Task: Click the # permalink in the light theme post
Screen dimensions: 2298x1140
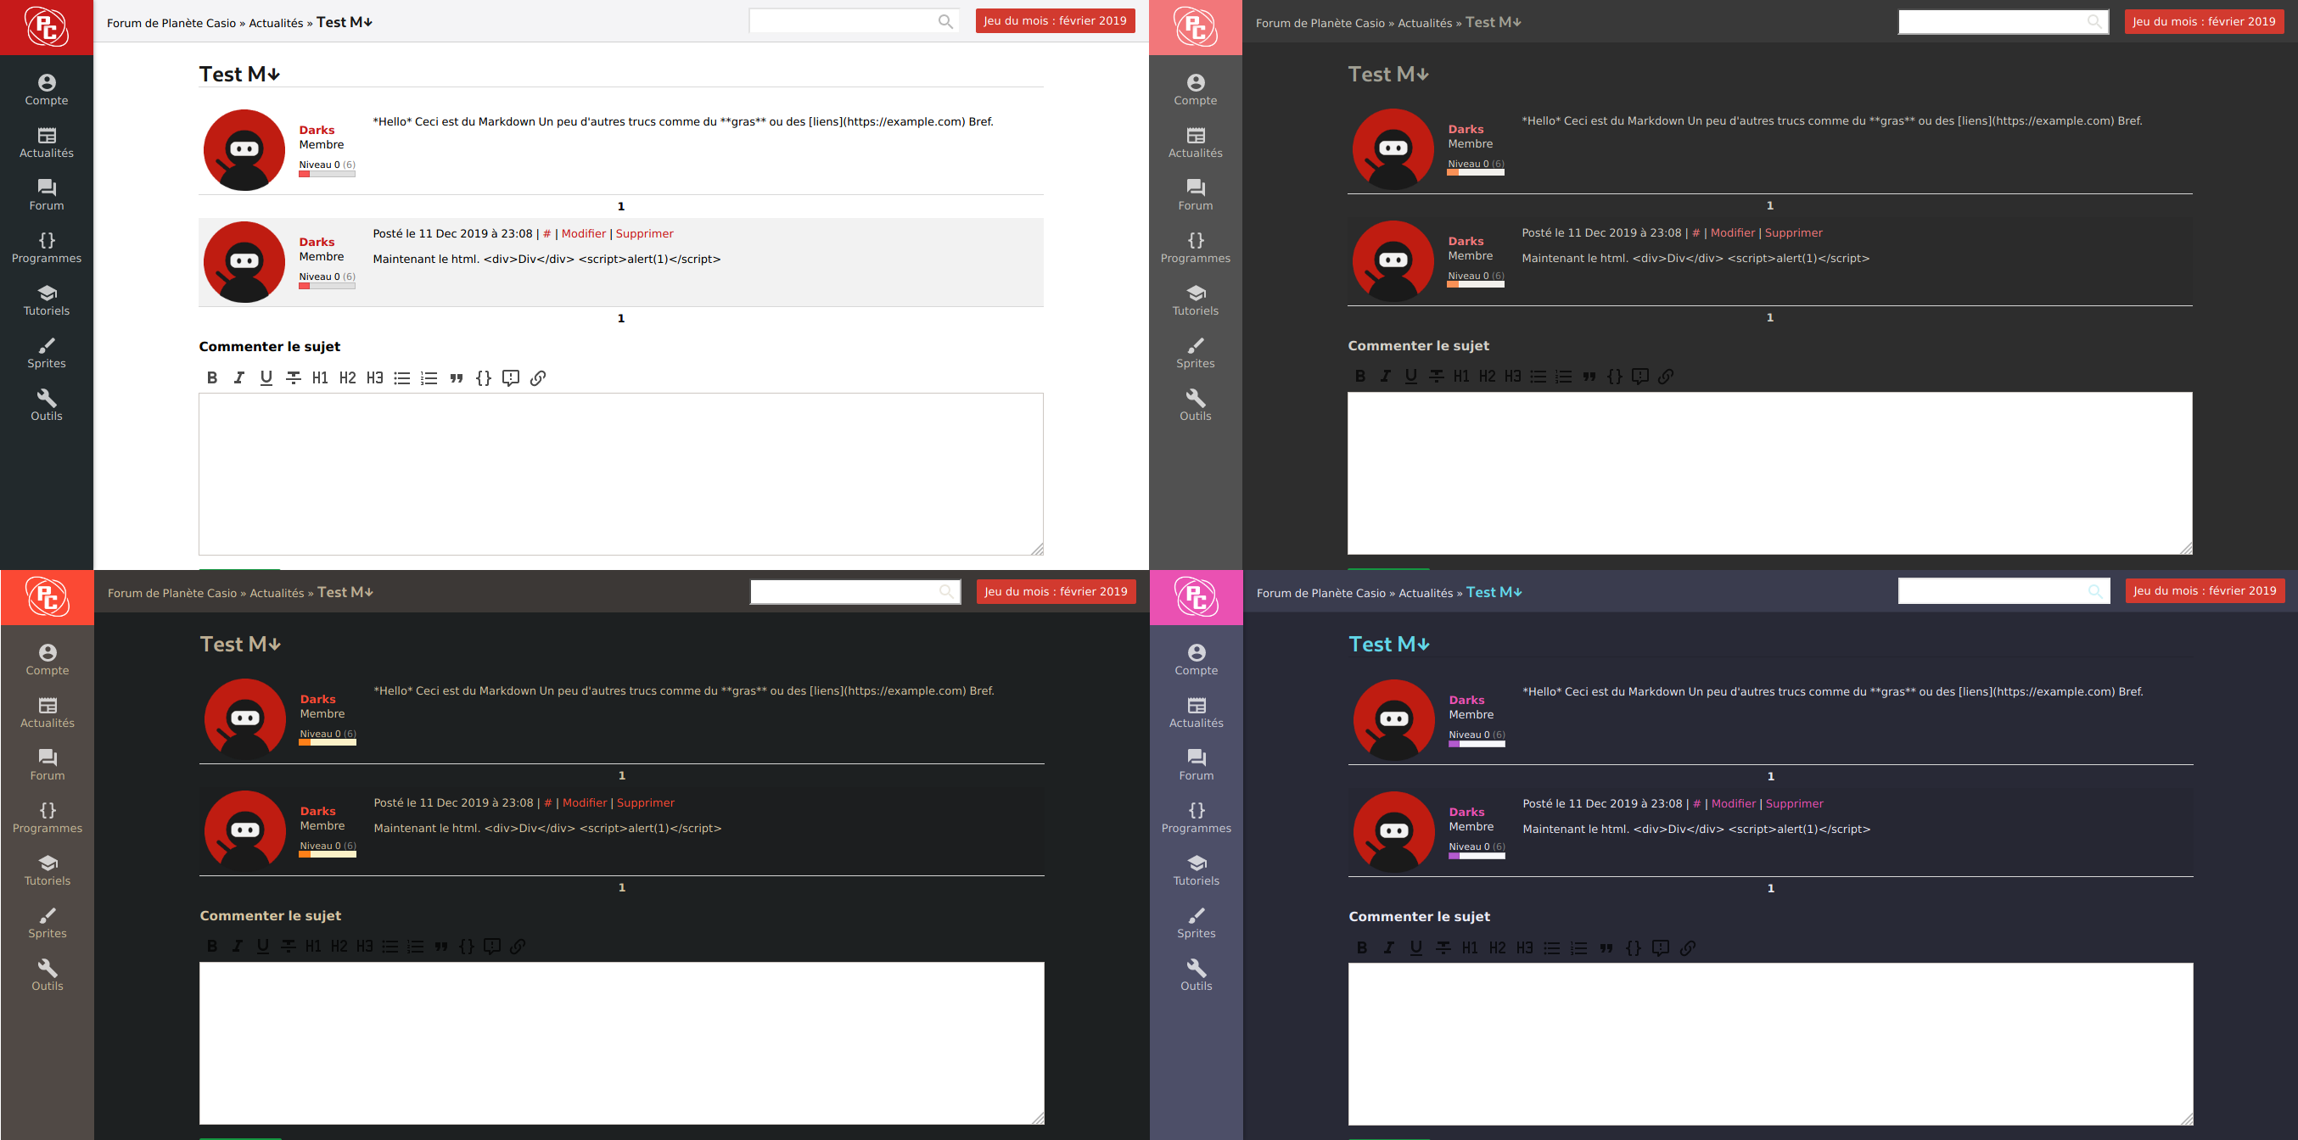Action: pos(546,234)
